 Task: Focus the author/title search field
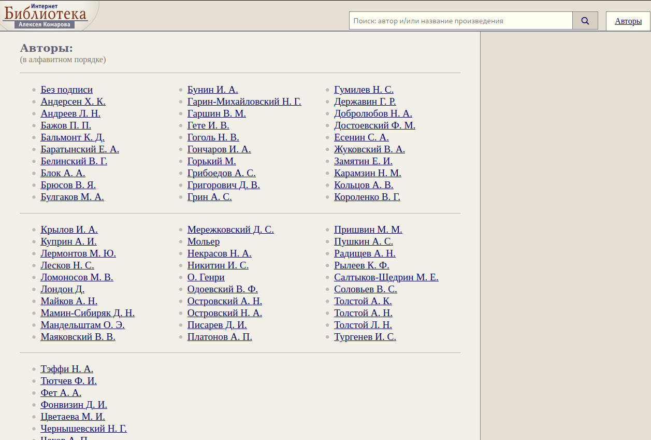(x=460, y=21)
